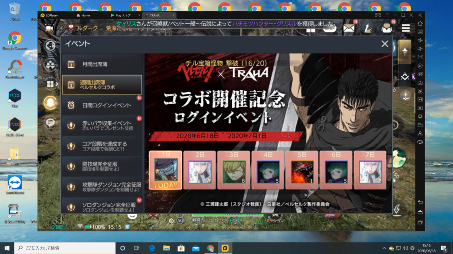The image size is (453, 254).
Task: Open File Explorer from taskbar
Action: point(166,248)
